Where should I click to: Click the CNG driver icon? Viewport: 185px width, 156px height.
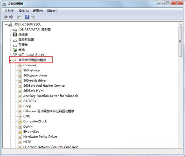click(x=20, y=116)
